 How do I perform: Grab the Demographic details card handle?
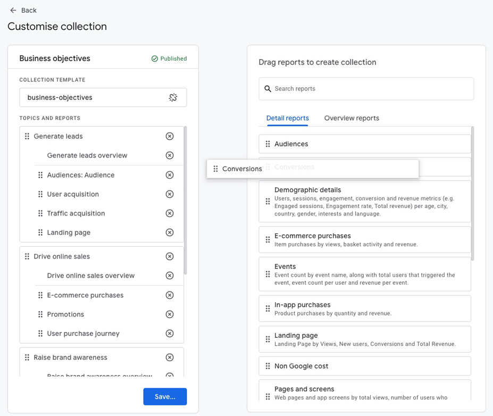pos(268,201)
